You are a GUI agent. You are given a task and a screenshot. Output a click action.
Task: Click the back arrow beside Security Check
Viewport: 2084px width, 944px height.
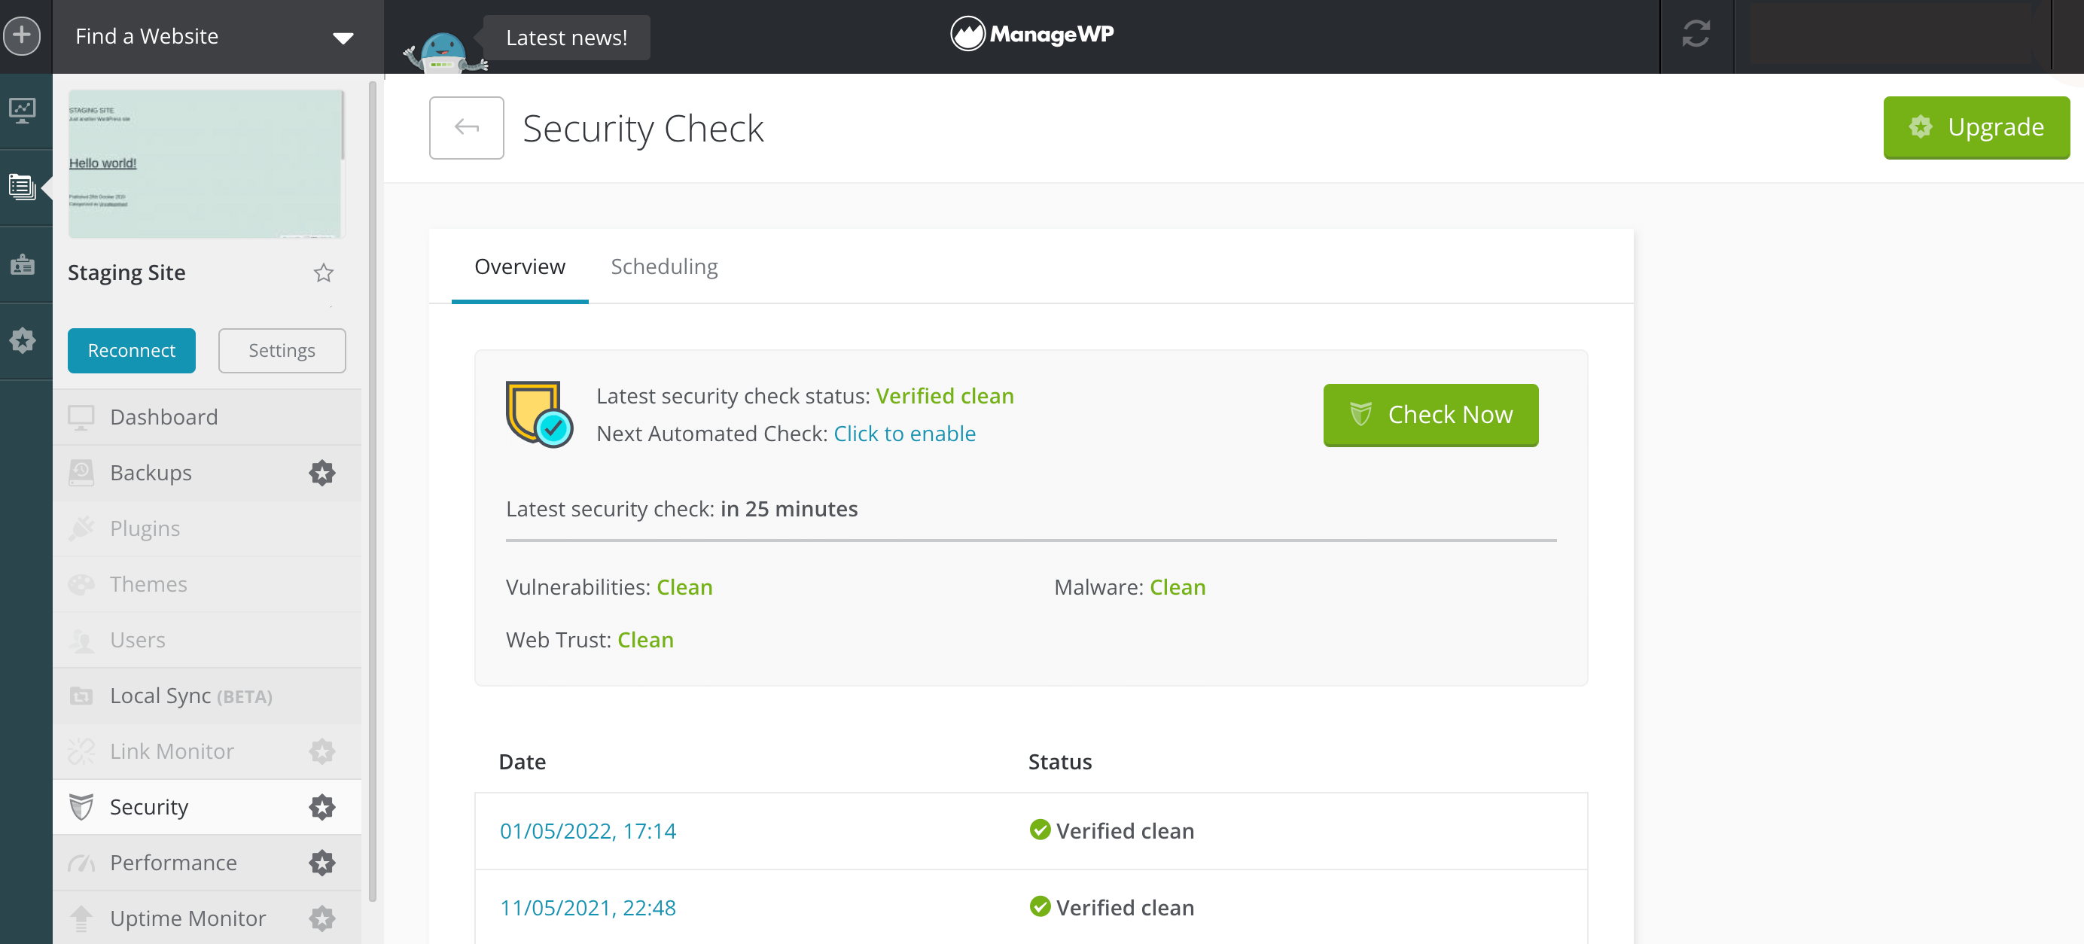click(x=466, y=128)
